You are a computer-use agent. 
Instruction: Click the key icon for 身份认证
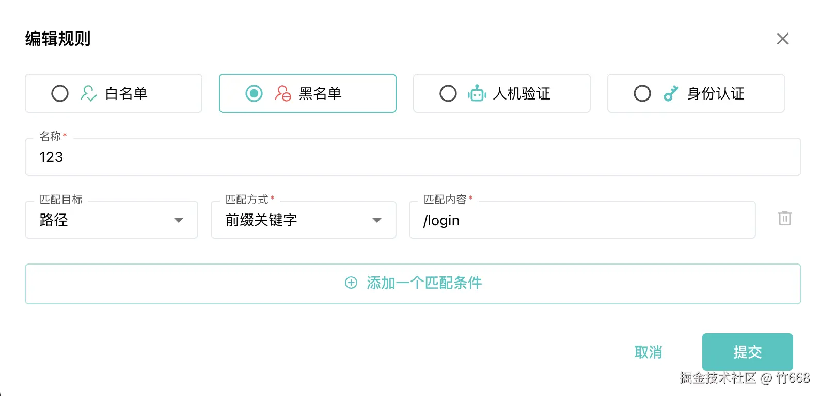671,93
